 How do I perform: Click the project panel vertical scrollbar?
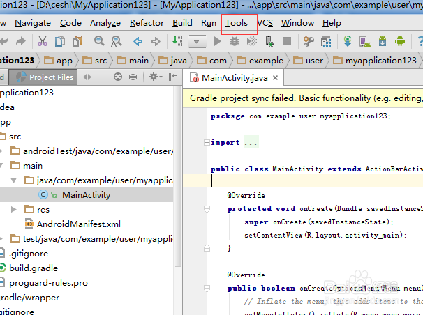tap(178, 176)
